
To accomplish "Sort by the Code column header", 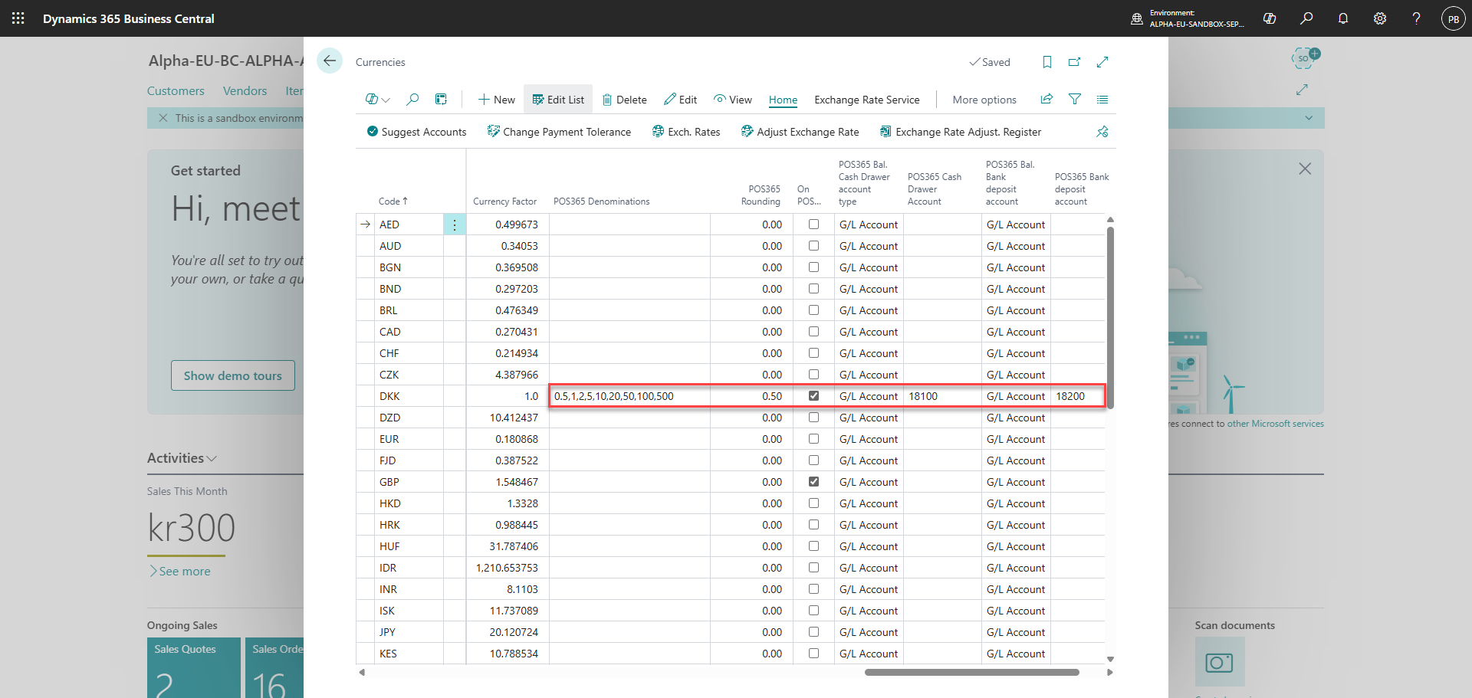I will tap(393, 202).
